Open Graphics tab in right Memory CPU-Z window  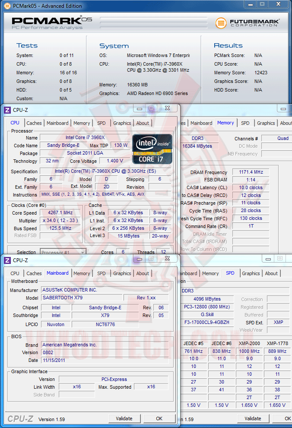[x=266, y=123]
